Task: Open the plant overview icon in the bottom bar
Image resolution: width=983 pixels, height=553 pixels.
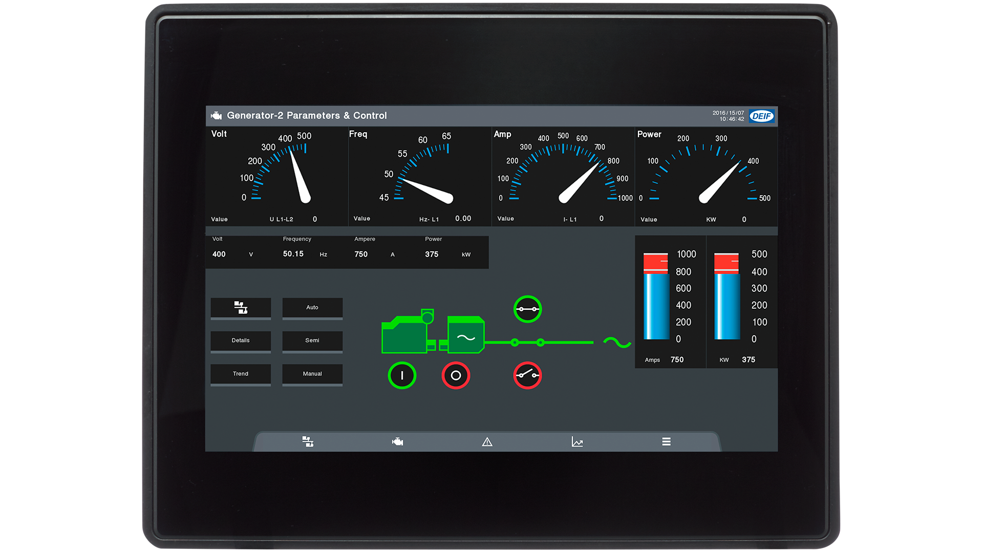Action: 308,442
